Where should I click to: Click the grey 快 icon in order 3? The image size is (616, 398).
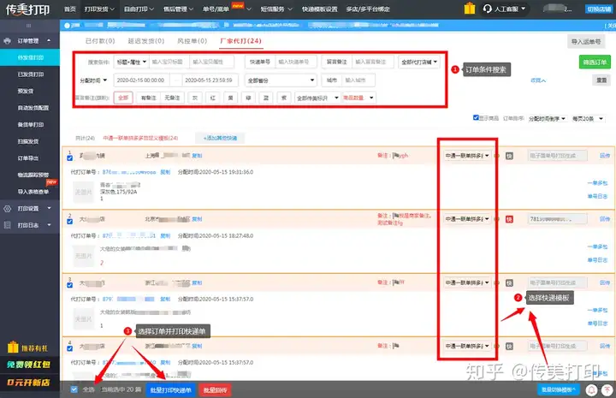[x=509, y=283]
